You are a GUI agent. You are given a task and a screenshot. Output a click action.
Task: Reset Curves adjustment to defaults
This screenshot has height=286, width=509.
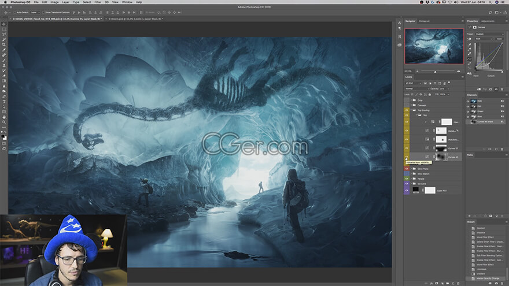[490, 89]
